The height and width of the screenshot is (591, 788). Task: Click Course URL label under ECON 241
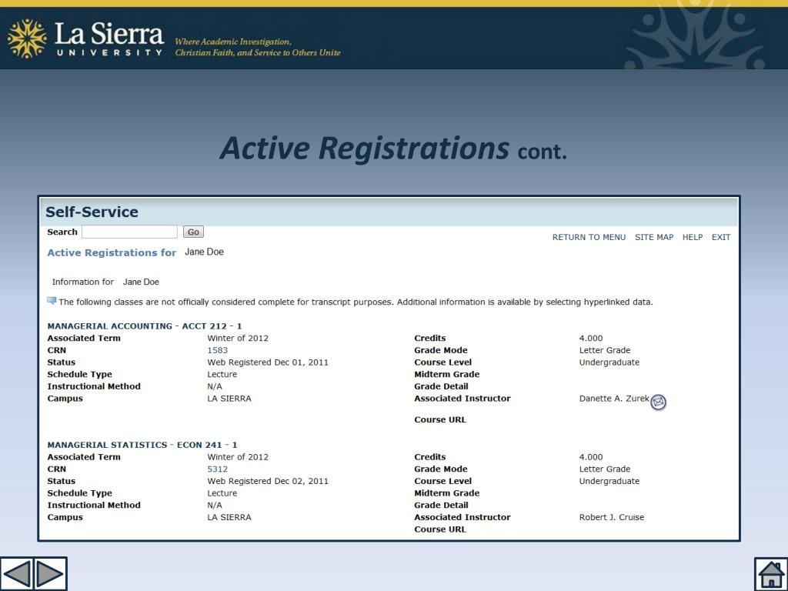[x=440, y=529]
